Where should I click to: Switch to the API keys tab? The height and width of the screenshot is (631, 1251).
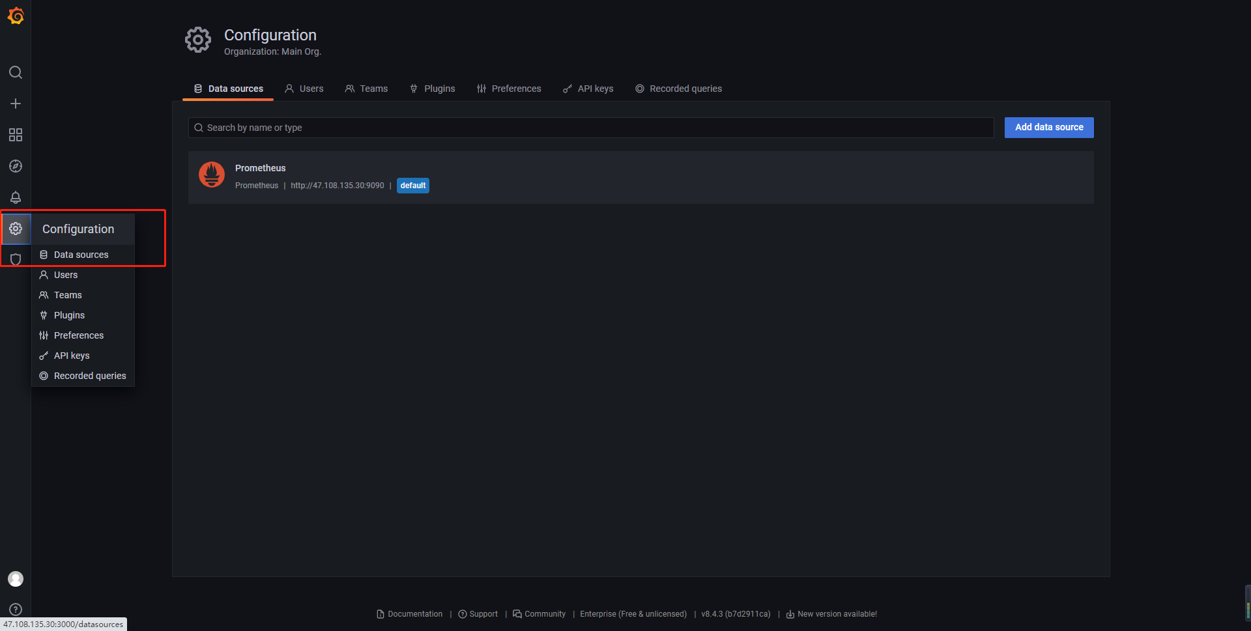(x=588, y=89)
